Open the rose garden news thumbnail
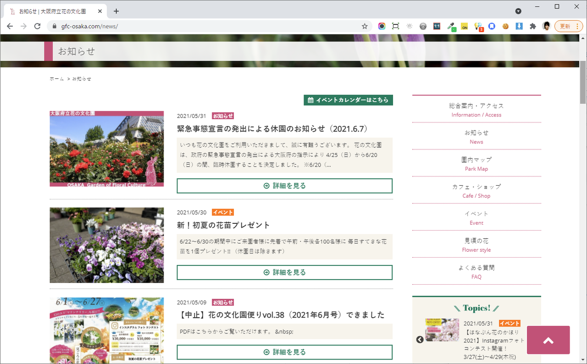Viewport: 587px width, 364px height. (106, 149)
